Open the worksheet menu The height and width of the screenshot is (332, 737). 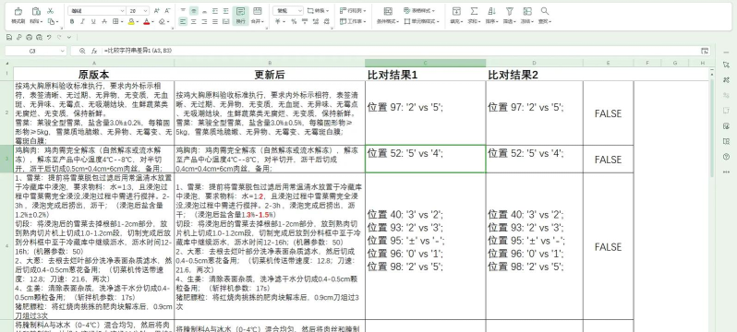click(353, 21)
